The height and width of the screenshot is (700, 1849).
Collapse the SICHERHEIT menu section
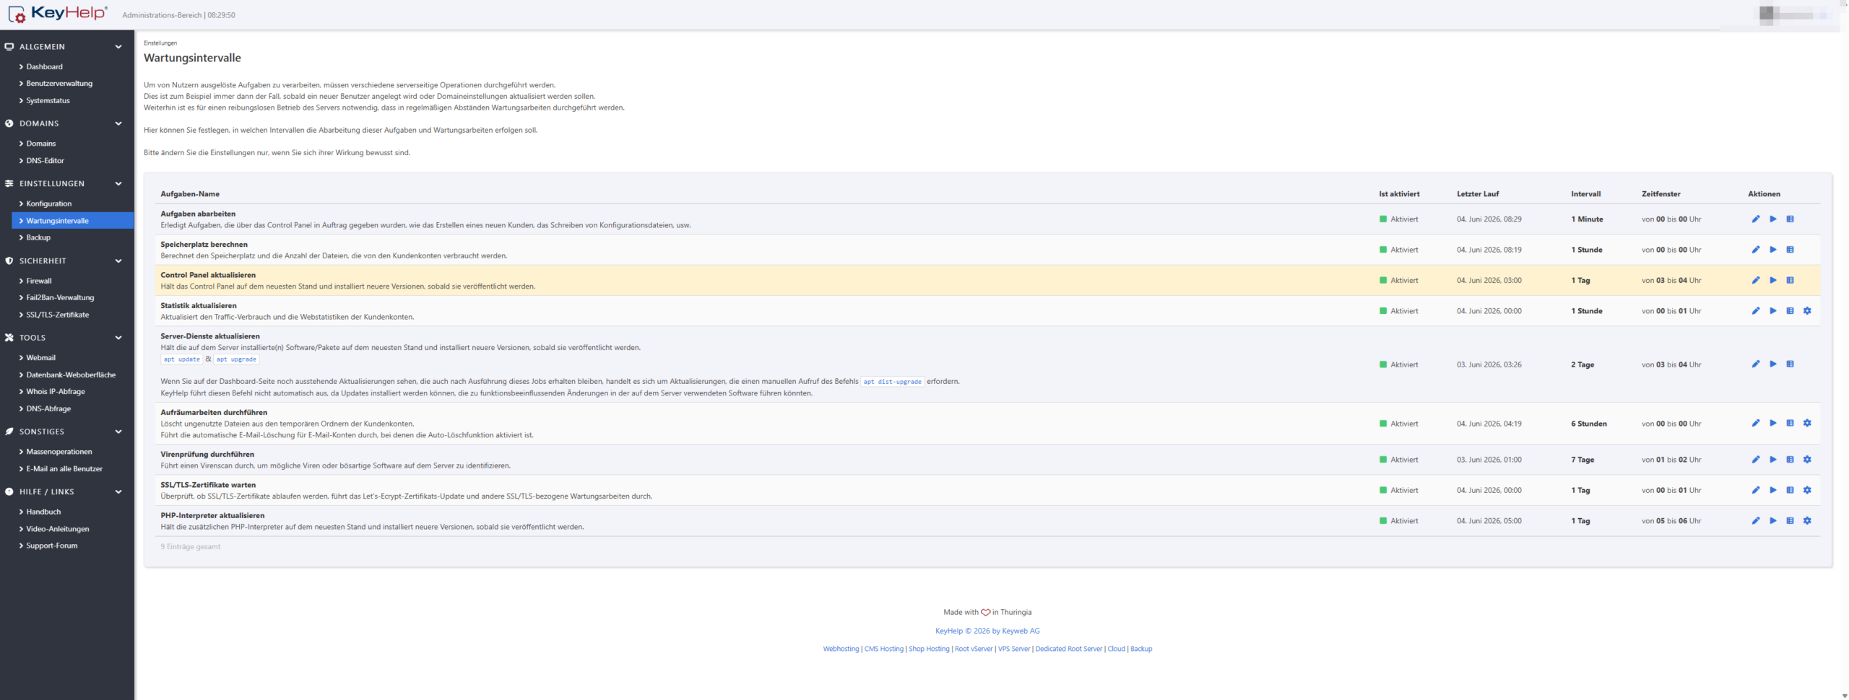click(x=118, y=261)
